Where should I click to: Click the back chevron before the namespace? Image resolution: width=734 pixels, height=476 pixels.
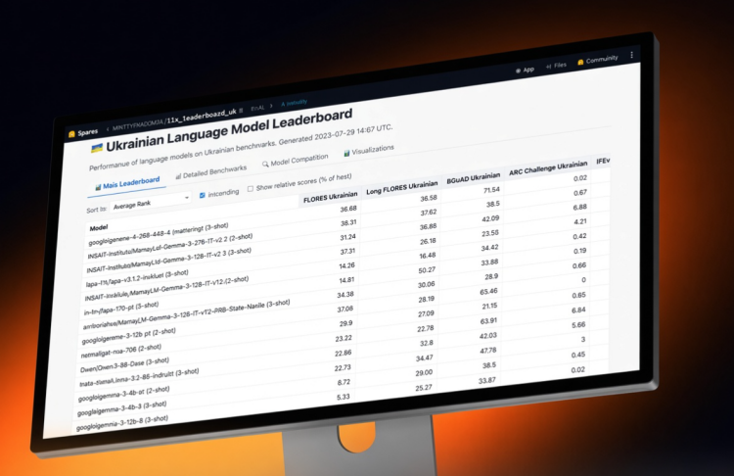pyautogui.click(x=108, y=129)
